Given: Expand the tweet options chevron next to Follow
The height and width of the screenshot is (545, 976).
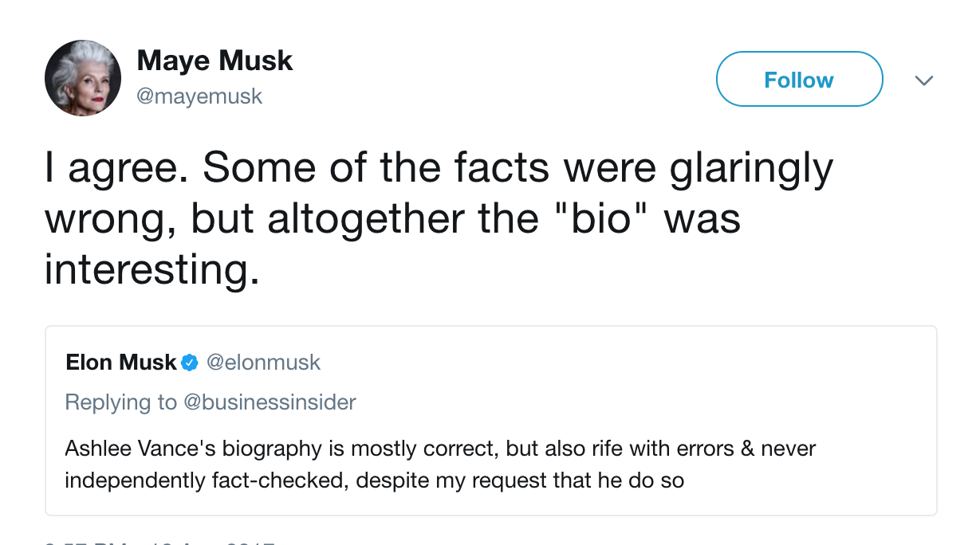Looking at the screenshot, I should pos(923,80).
